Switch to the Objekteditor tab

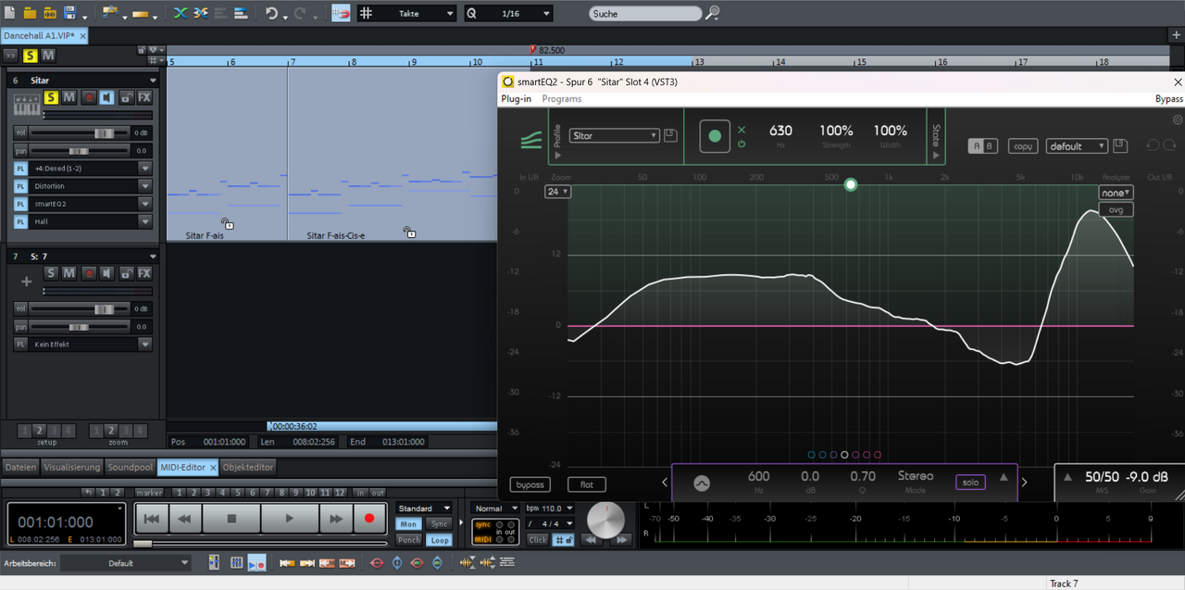(x=248, y=468)
